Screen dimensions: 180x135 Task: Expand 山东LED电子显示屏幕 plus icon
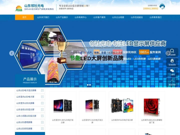(x=42, y=90)
